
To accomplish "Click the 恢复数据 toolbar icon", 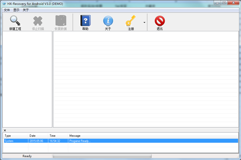I will 61,20.
